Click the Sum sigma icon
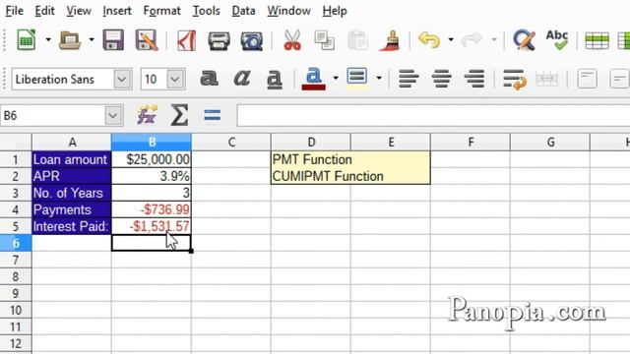630x354 pixels. tap(179, 116)
